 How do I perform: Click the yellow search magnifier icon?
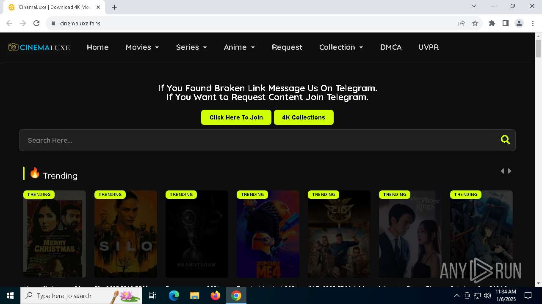click(x=505, y=140)
